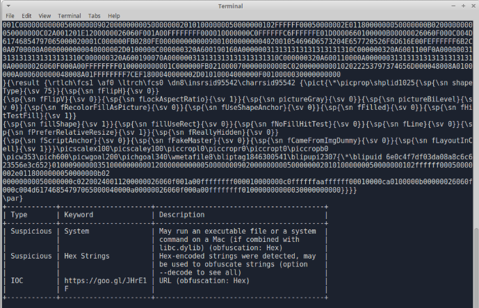Minimize the Terminal window

tap(453, 4)
